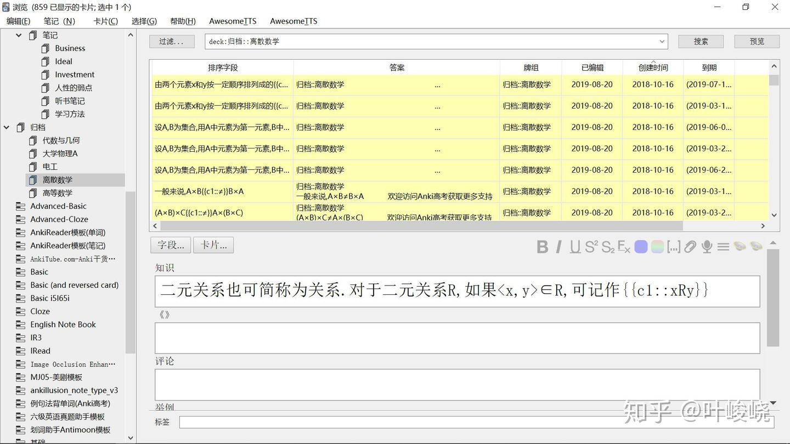Sort by the 排序字段 column header
Screen dimensions: 790x444
pyautogui.click(x=223, y=67)
